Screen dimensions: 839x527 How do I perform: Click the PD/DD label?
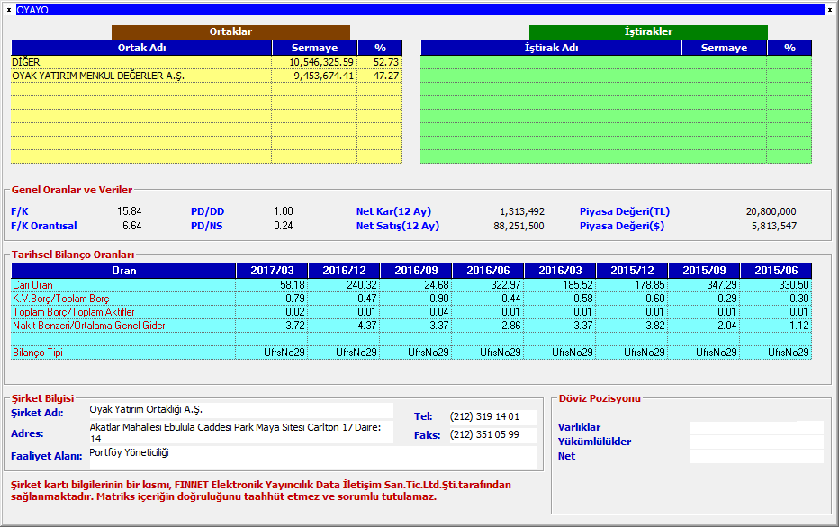(x=208, y=211)
